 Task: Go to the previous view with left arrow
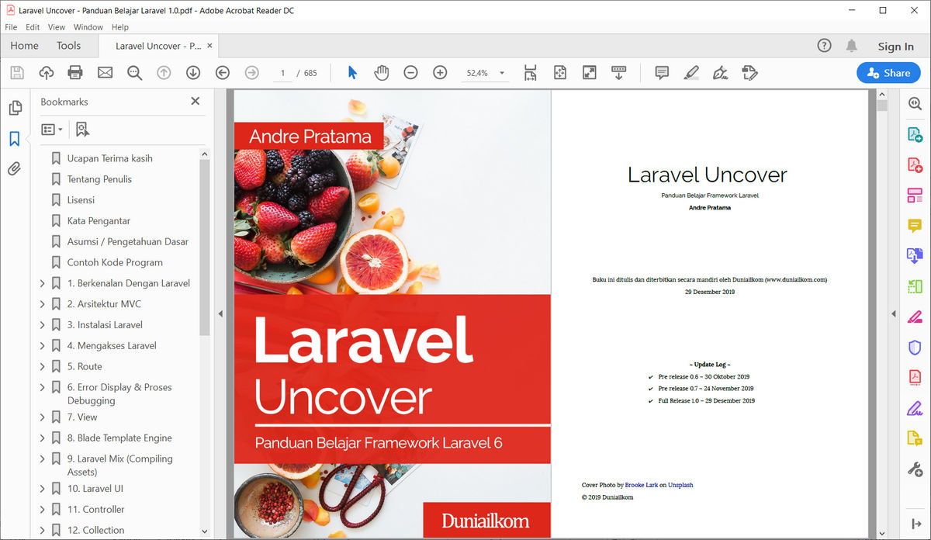click(x=223, y=73)
